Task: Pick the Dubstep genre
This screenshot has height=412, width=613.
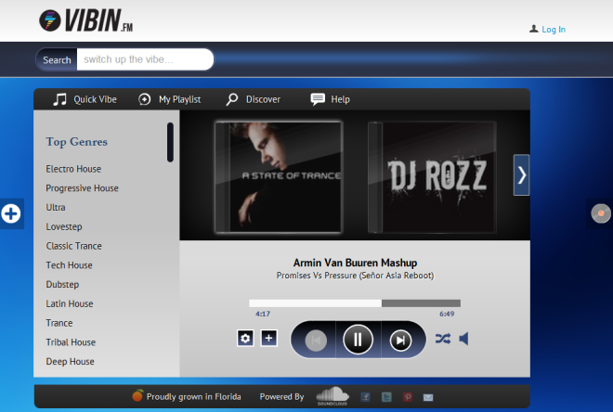Action: pos(62,284)
